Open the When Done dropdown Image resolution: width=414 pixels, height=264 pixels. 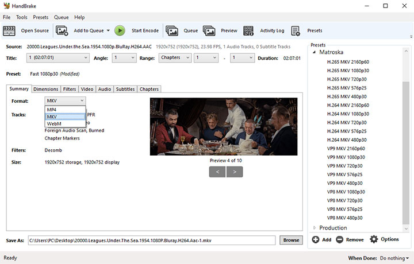click(x=394, y=258)
